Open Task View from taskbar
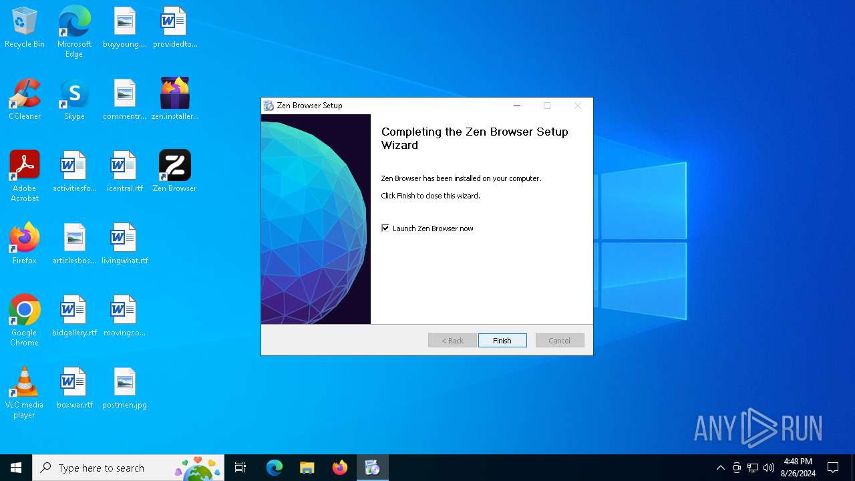 point(240,468)
